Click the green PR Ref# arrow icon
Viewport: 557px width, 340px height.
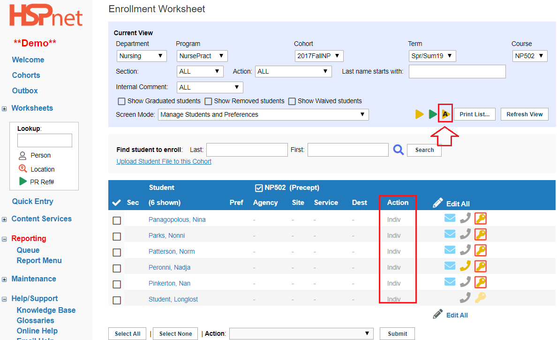pyautogui.click(x=23, y=181)
